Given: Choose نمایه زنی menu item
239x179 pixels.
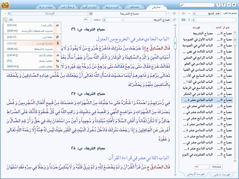Looking at the screenshot, I should click(x=32, y=37).
